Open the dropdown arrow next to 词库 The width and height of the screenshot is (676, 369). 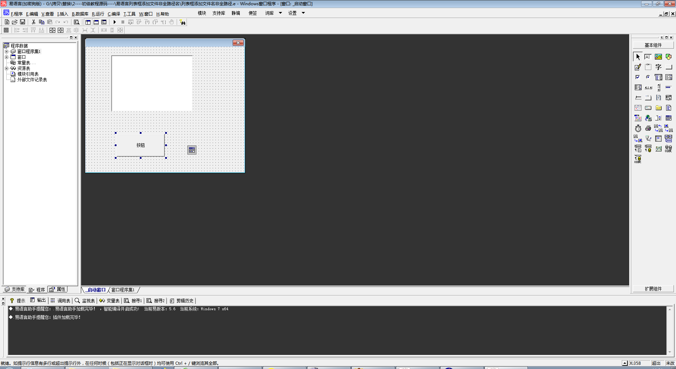(x=280, y=13)
